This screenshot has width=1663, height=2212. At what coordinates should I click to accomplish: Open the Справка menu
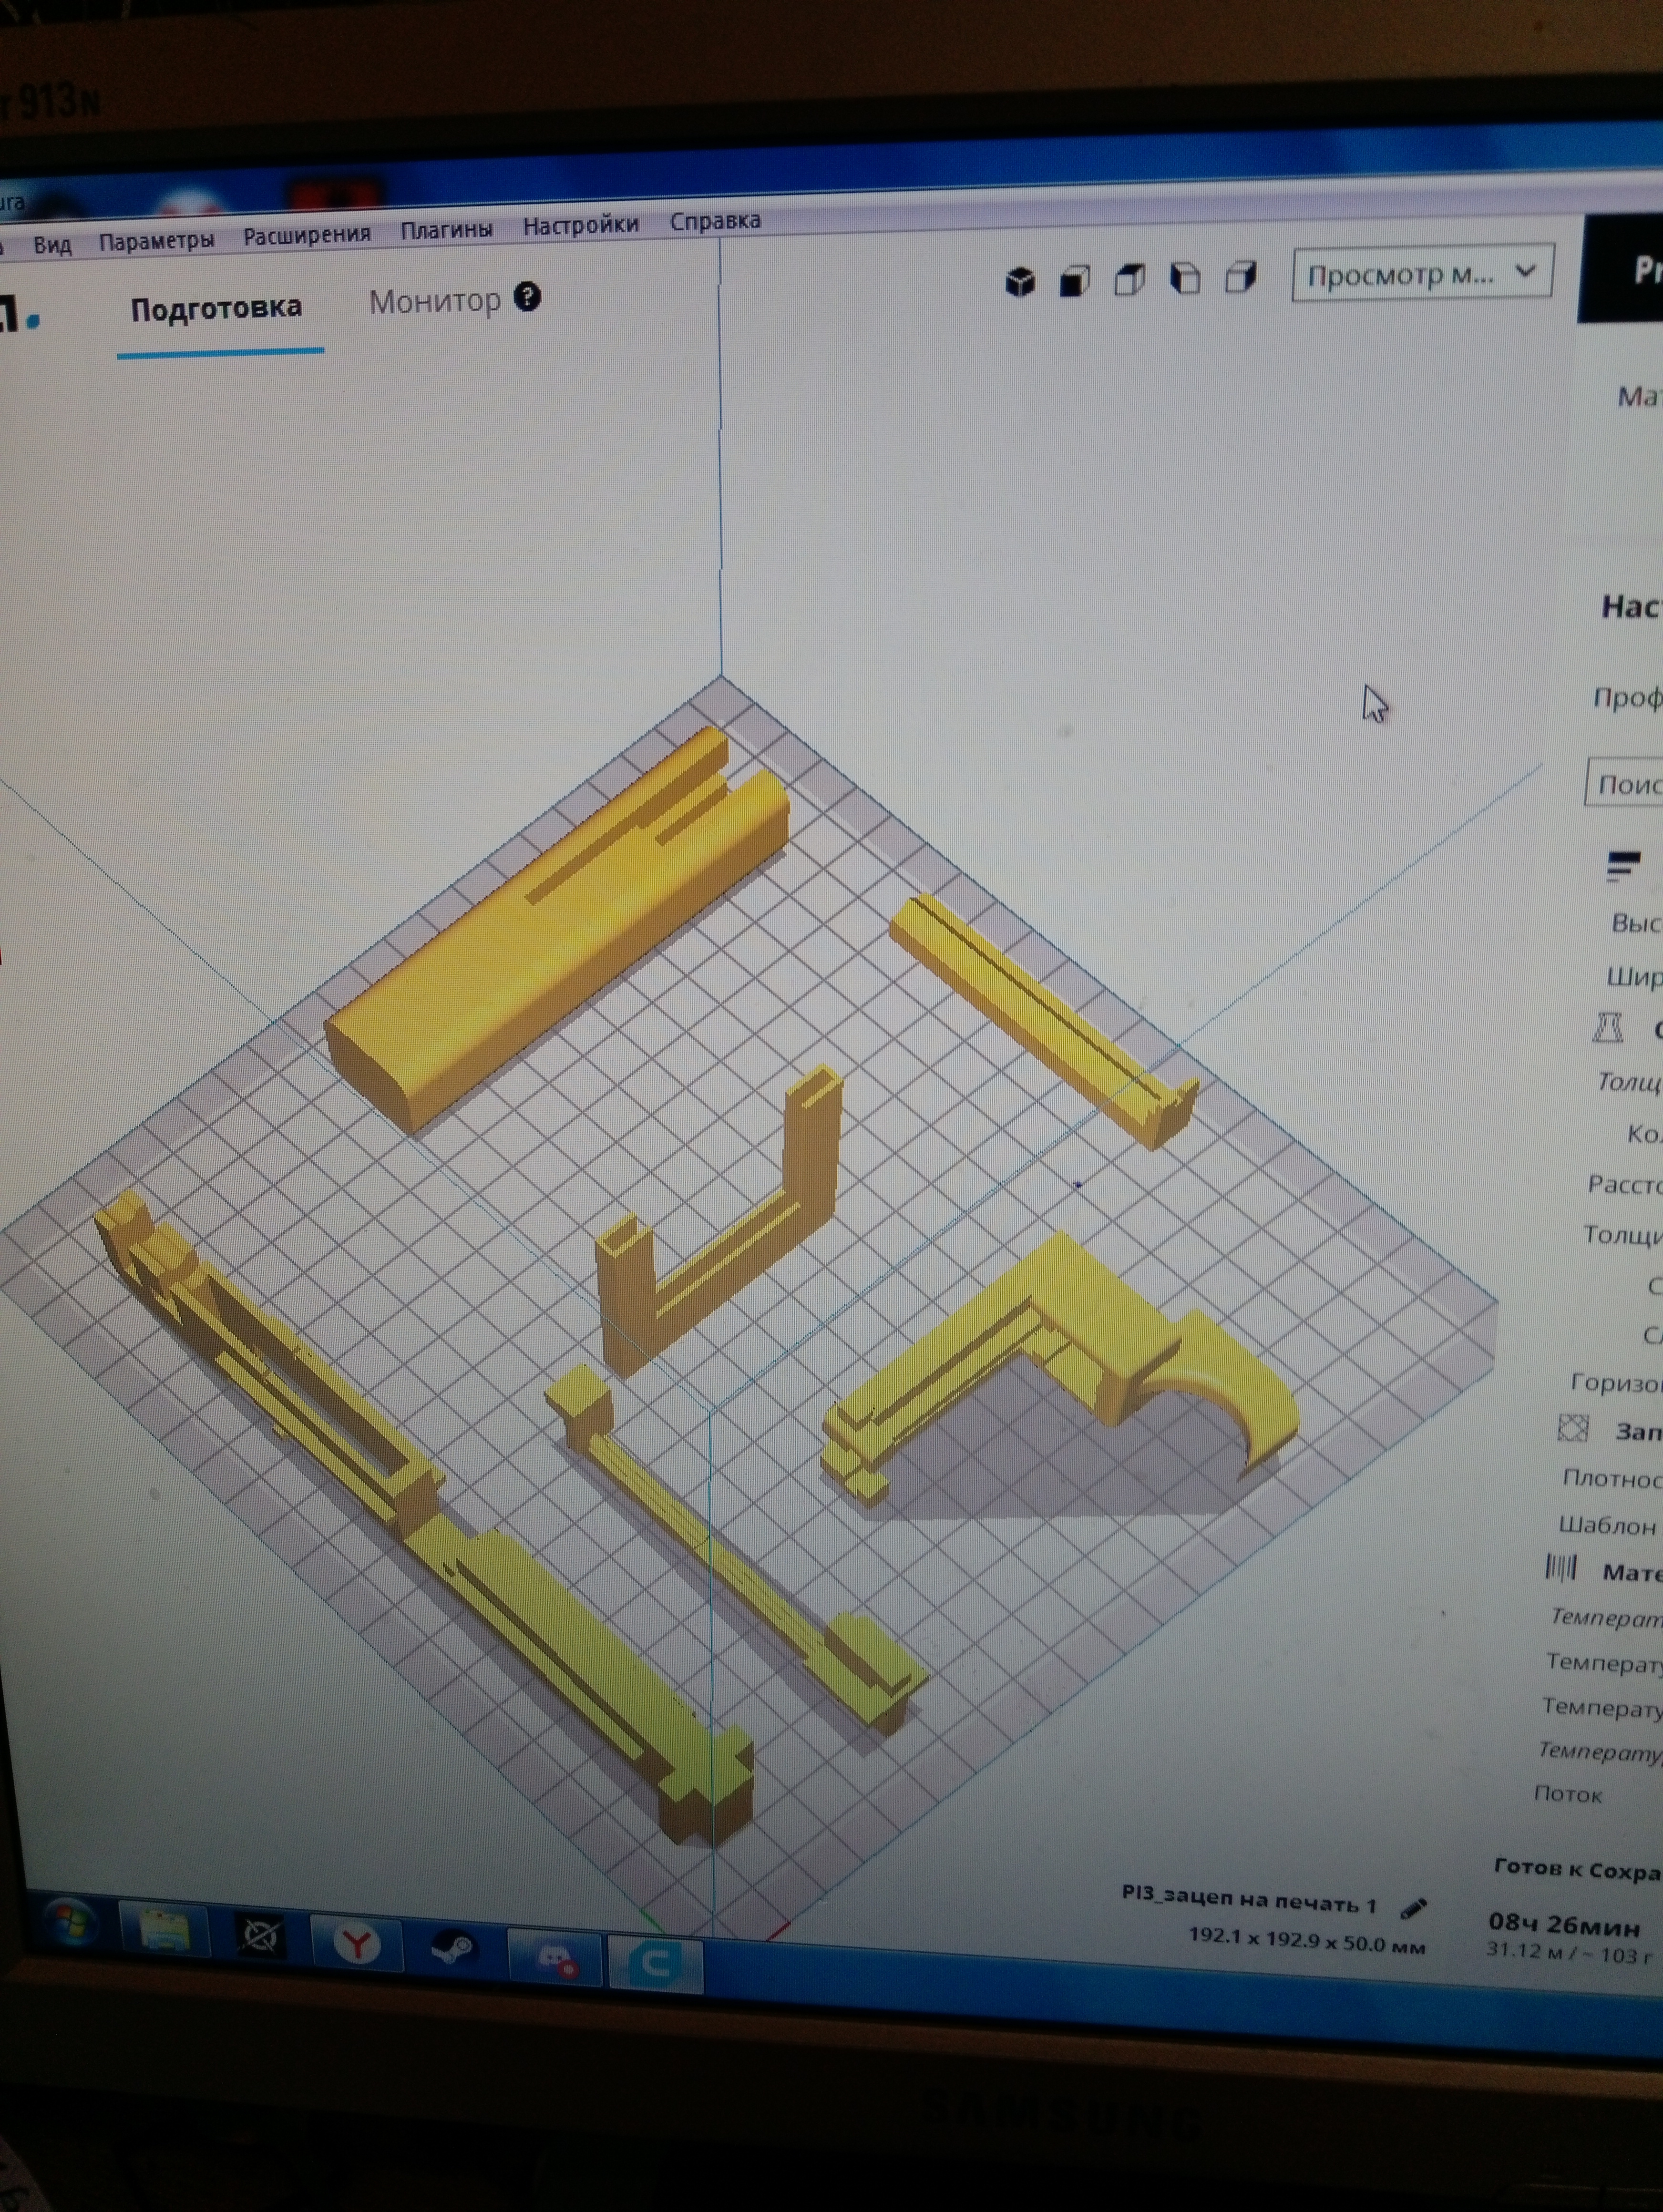pos(715,221)
